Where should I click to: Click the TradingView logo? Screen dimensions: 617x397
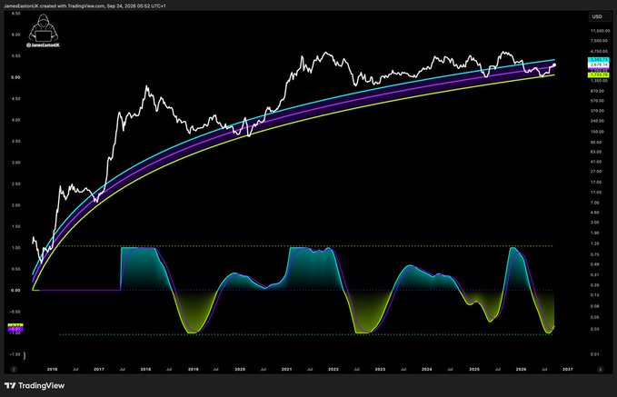point(35,385)
